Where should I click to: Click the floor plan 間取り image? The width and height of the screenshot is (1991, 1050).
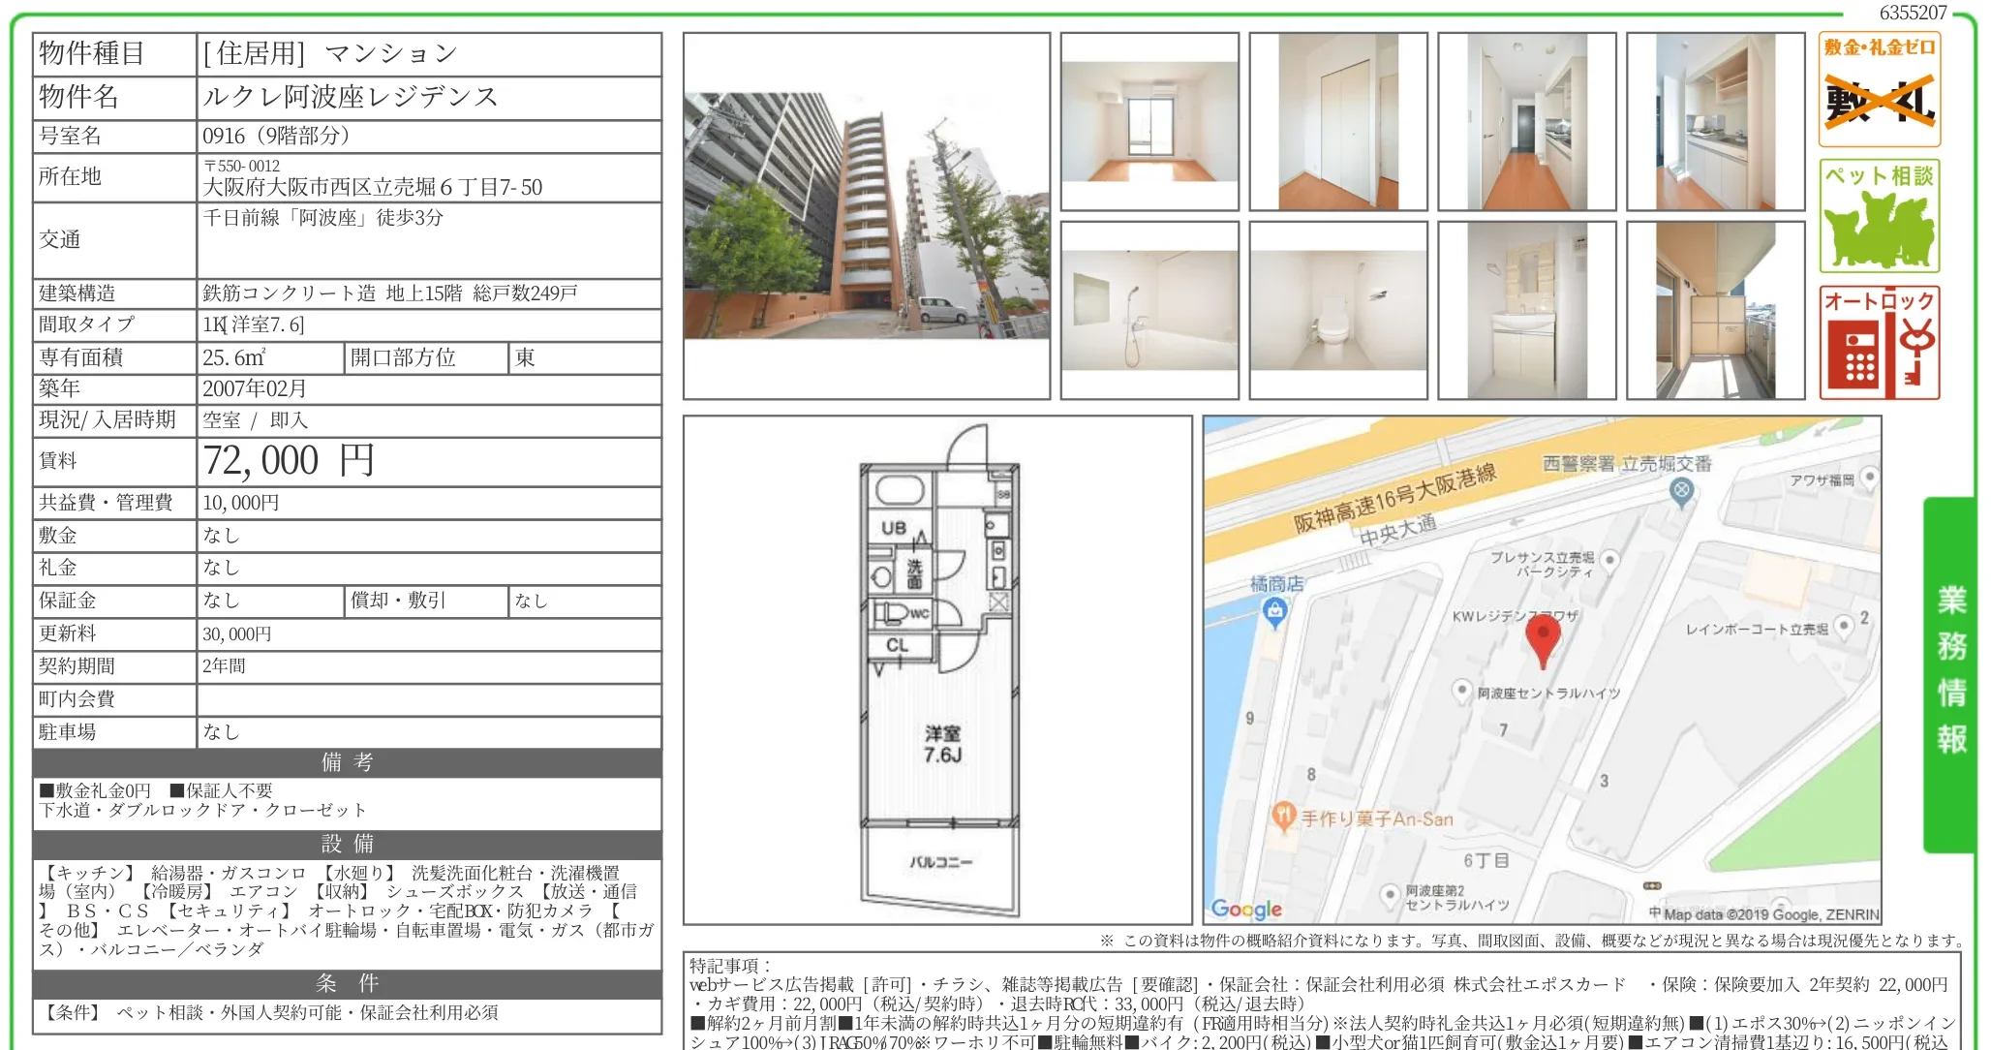[x=936, y=670]
